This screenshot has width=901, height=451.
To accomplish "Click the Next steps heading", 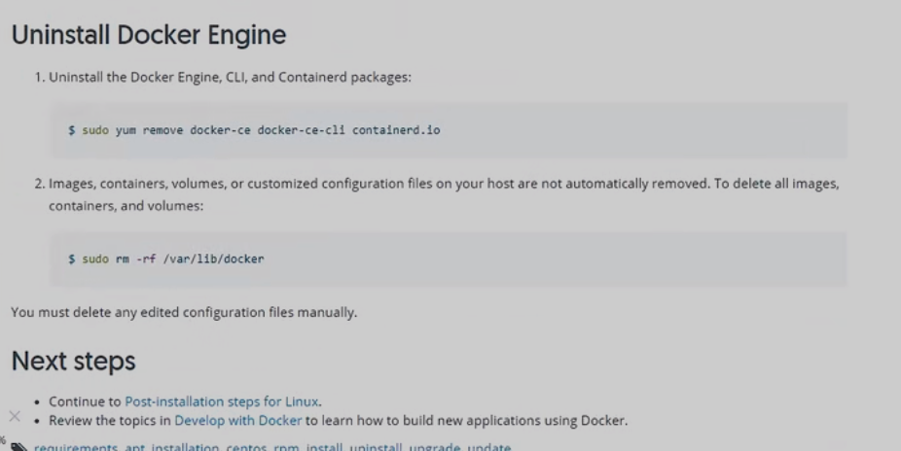I will click(x=74, y=361).
